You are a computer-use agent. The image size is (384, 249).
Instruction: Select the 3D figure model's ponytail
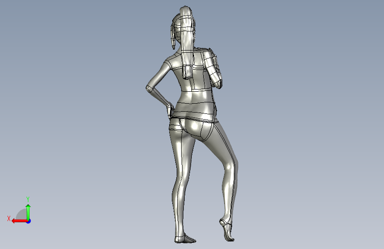pos(186,42)
